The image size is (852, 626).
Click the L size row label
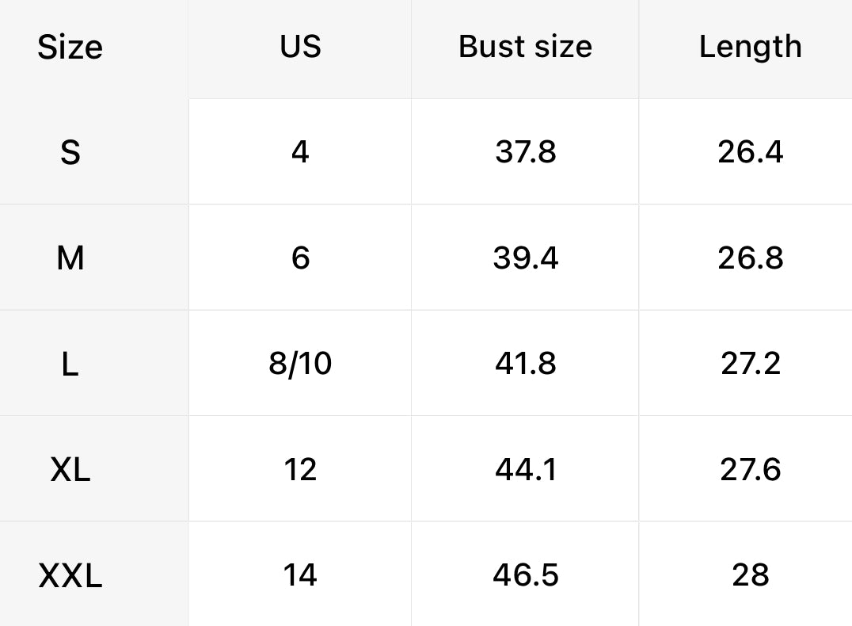pyautogui.click(x=70, y=364)
